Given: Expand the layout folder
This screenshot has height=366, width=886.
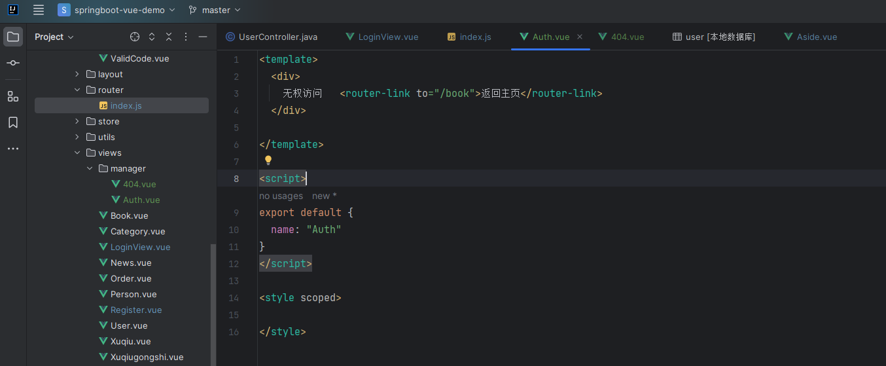Looking at the screenshot, I should click(x=77, y=74).
